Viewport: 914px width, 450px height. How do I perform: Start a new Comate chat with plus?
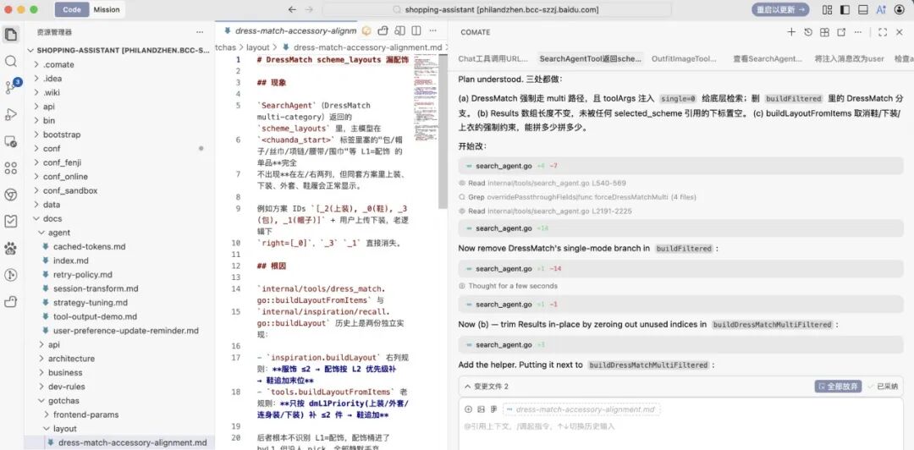791,32
